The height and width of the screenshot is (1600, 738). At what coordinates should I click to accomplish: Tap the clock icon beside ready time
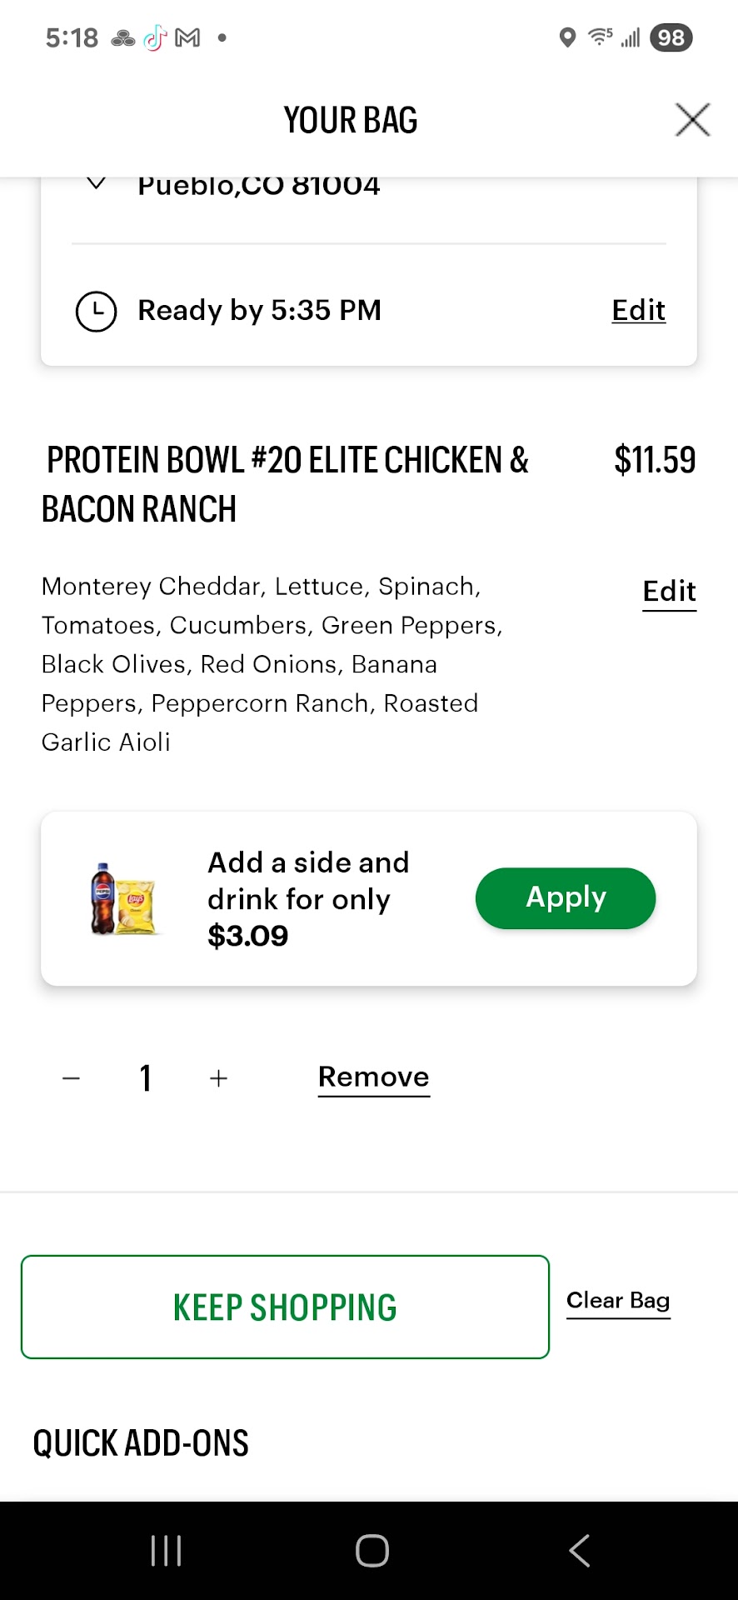97,312
